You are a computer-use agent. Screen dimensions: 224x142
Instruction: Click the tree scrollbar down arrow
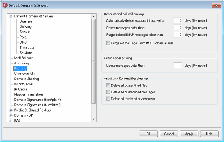(x=94, y=119)
